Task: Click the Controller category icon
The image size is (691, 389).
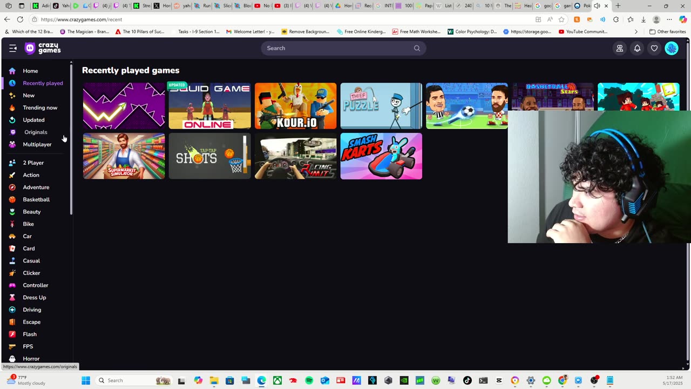Action: point(12,285)
